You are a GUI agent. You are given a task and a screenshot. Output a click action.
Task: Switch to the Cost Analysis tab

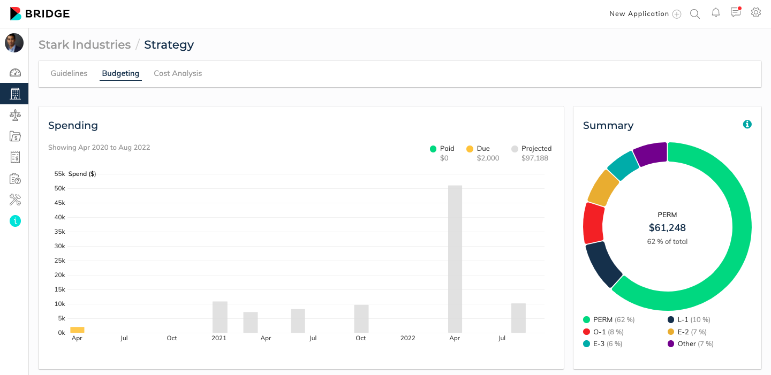tap(178, 73)
